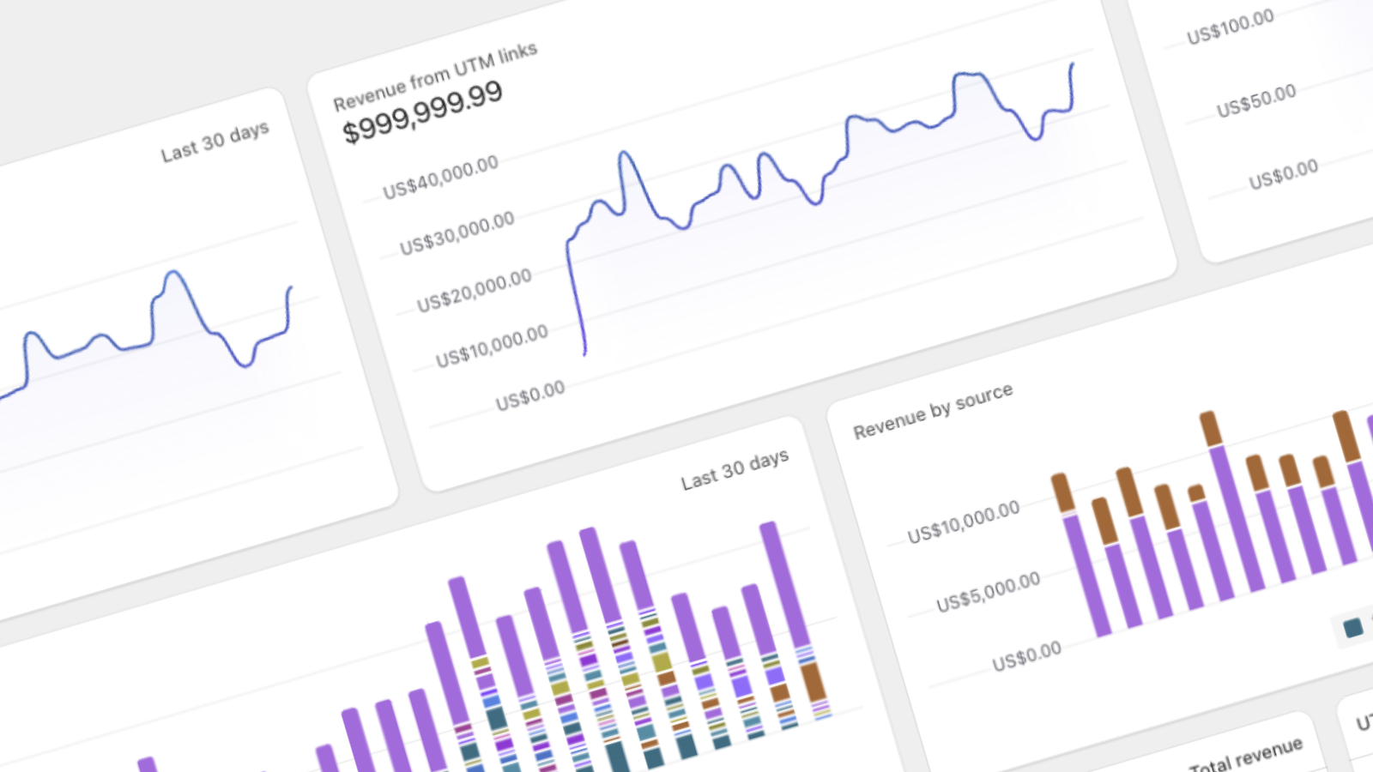Select the $999,999.99 revenue total
Viewport: 1373px width, 772px height.
422,112
